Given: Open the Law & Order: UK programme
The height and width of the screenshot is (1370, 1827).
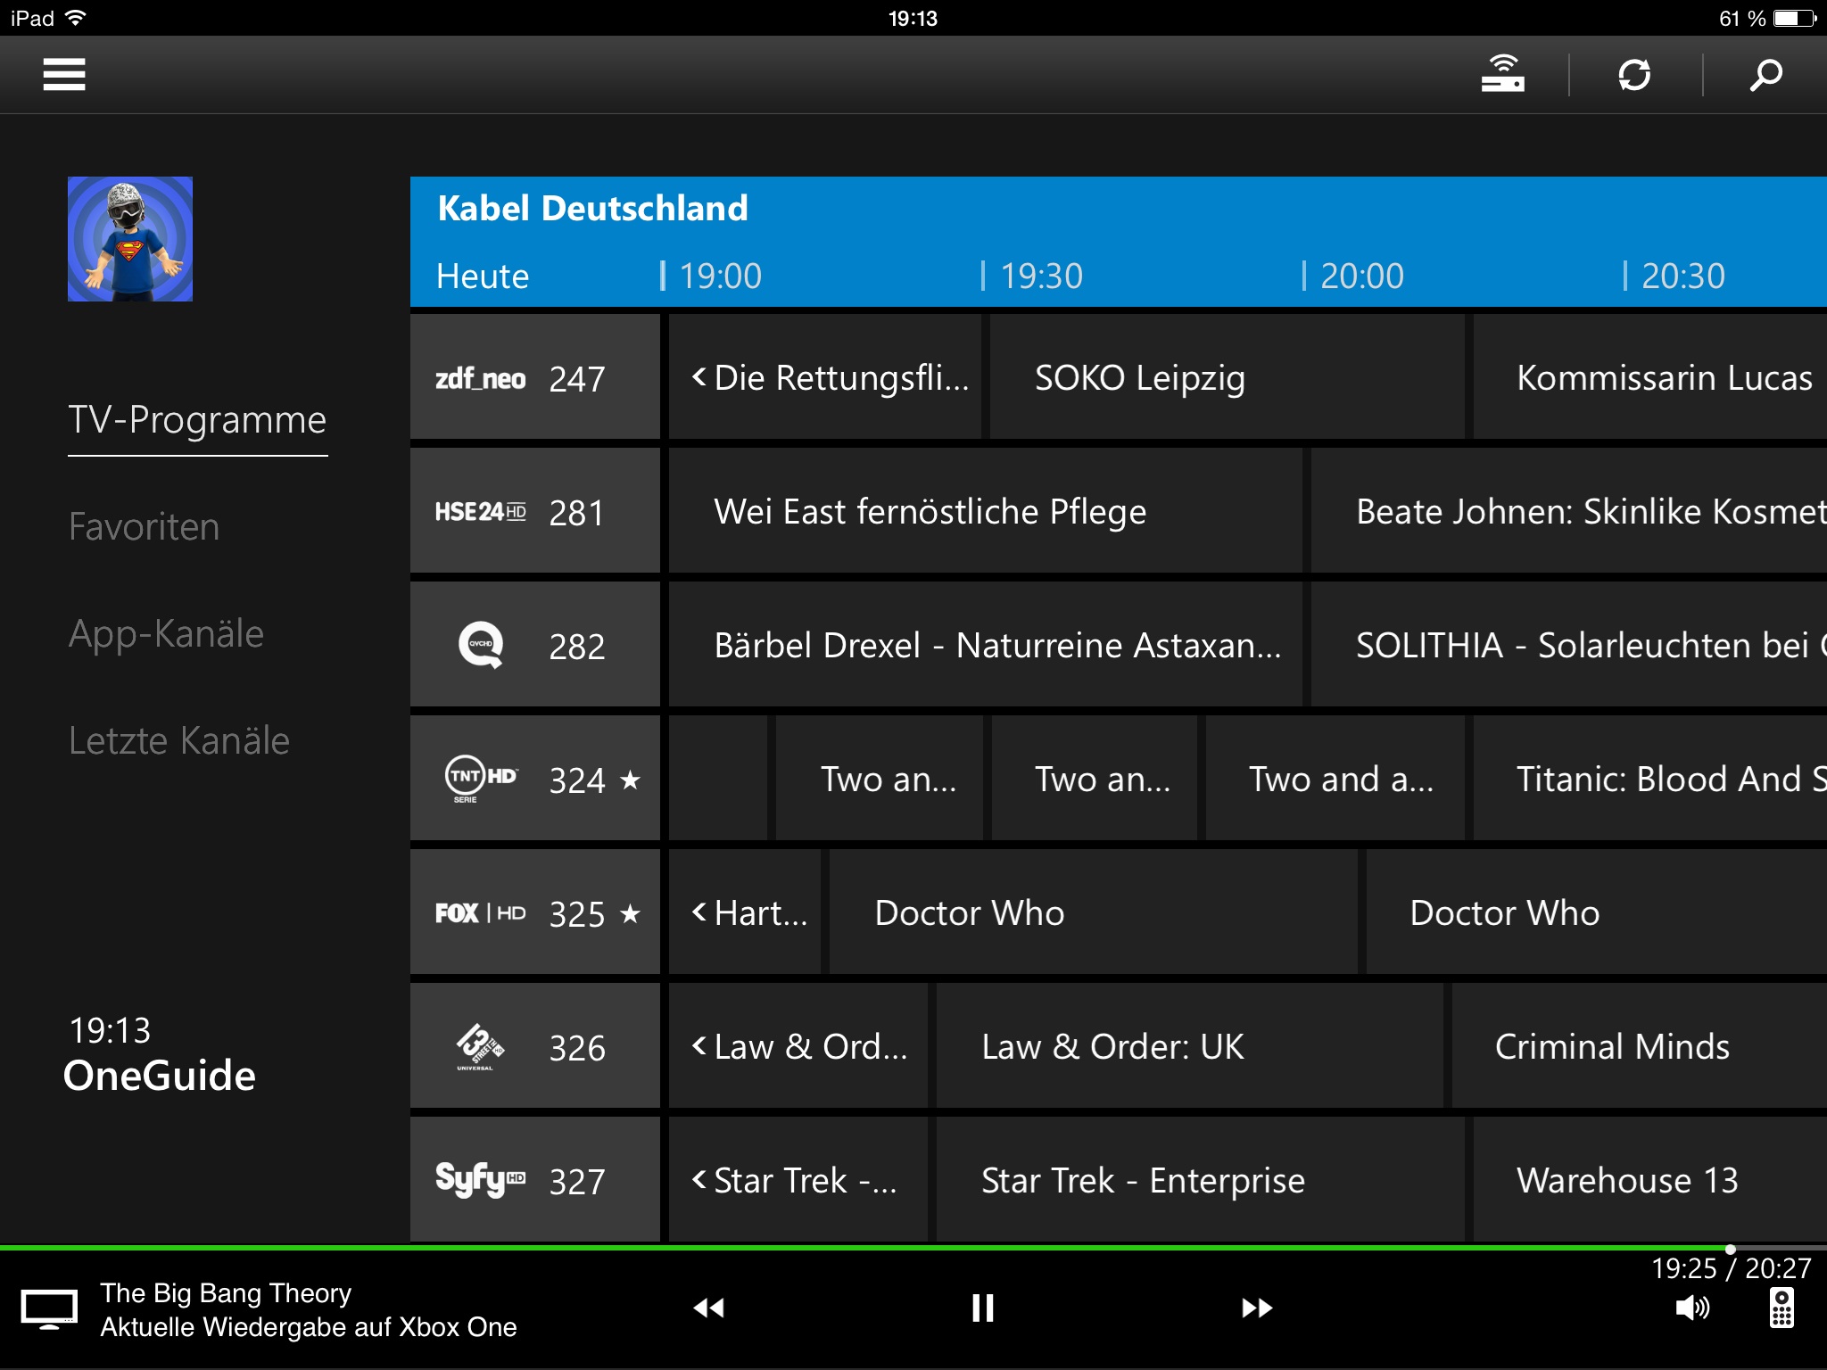Looking at the screenshot, I should tap(1190, 1046).
